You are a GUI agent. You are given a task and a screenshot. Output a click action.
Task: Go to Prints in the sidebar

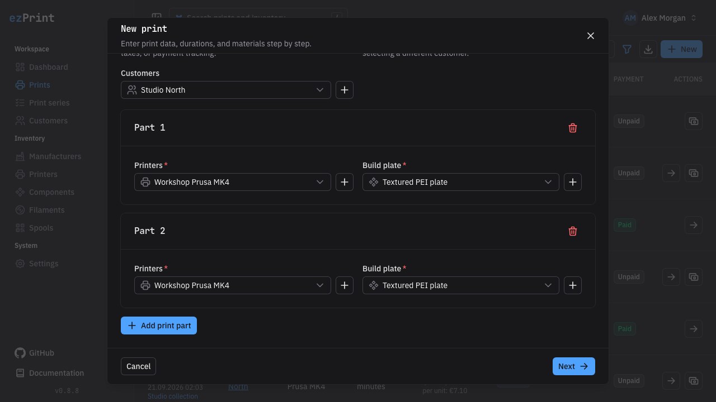32,85
